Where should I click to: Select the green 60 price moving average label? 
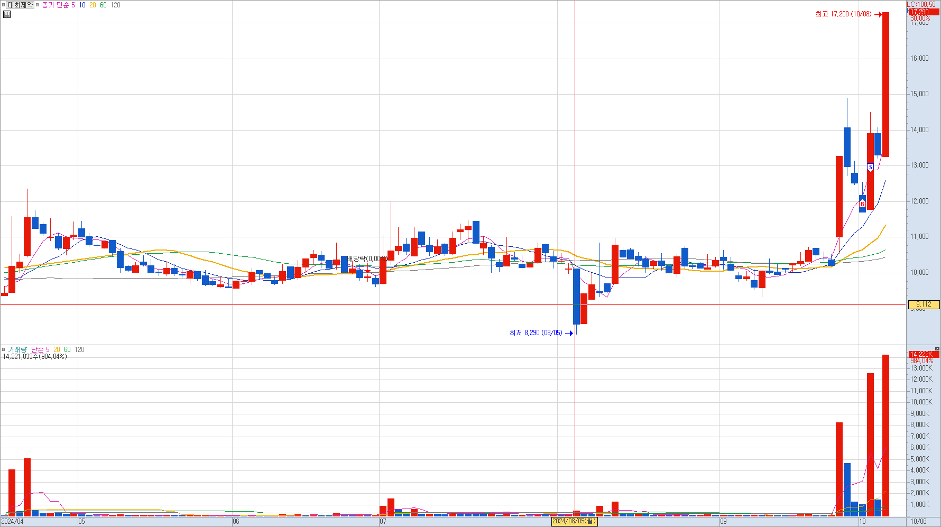point(103,5)
